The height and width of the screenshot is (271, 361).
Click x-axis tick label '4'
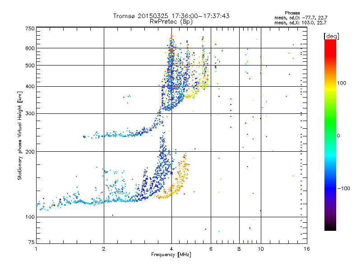pos(171,249)
